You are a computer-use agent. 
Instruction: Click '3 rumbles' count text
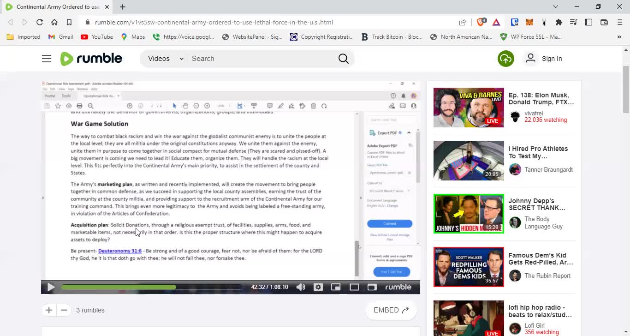click(90, 310)
